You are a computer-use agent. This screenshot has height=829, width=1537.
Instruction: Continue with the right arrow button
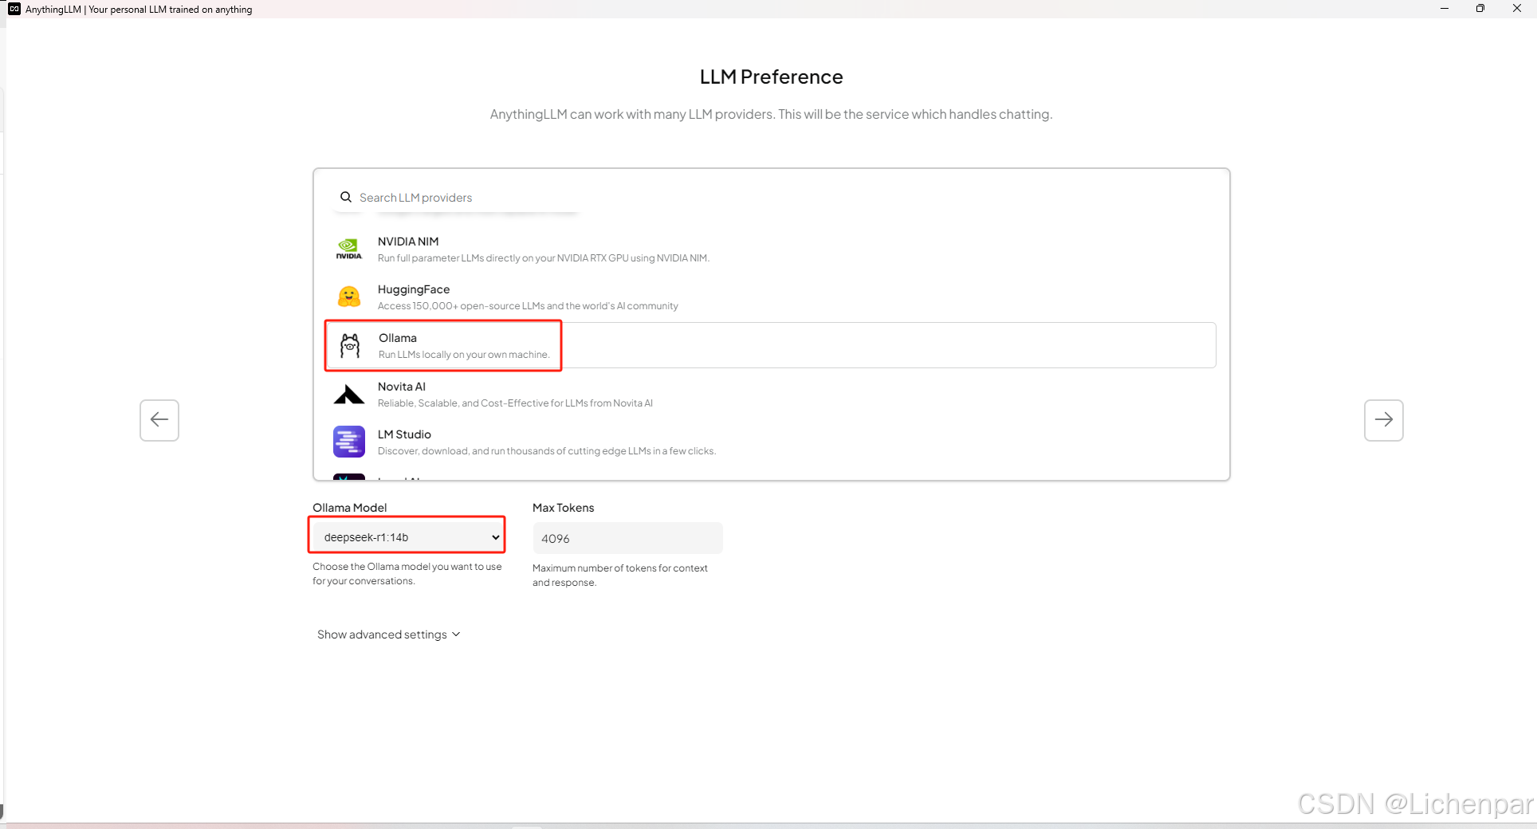tap(1384, 420)
